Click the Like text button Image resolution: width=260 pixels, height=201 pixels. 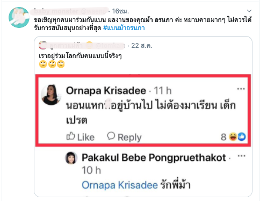86,138
